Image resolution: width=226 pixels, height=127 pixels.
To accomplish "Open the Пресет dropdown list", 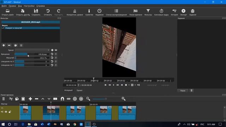I will tap(32, 50).
